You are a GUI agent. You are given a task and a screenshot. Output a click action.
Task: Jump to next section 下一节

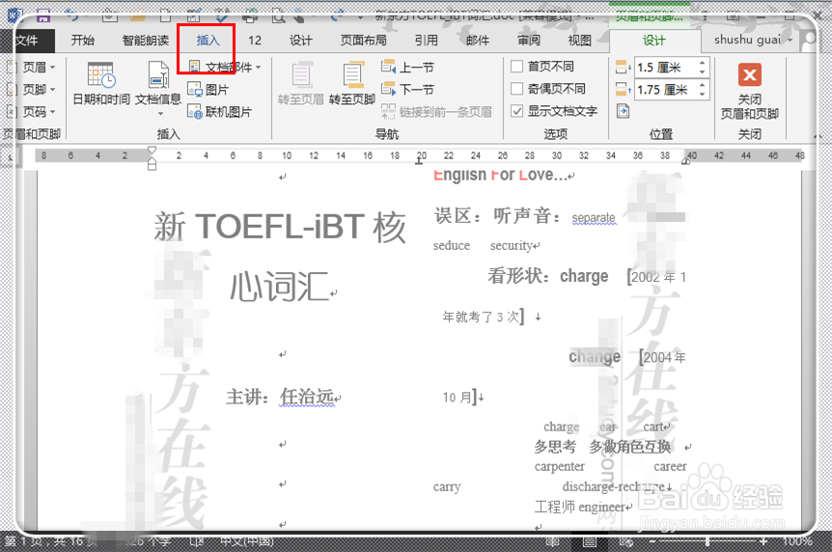(407, 89)
